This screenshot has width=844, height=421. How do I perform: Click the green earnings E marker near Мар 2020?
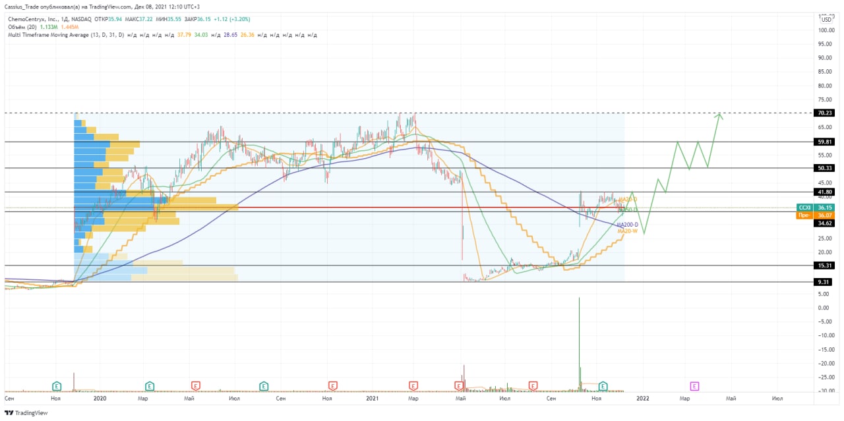coord(150,385)
